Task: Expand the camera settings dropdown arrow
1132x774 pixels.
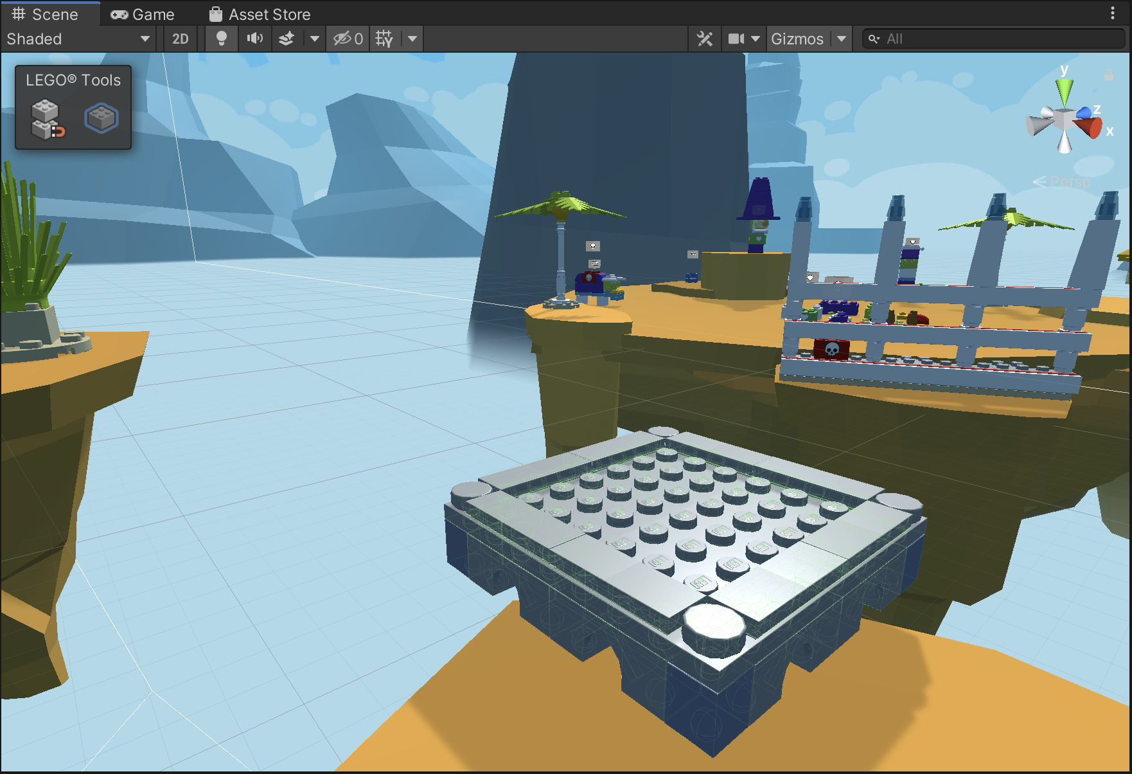Action: 756,39
